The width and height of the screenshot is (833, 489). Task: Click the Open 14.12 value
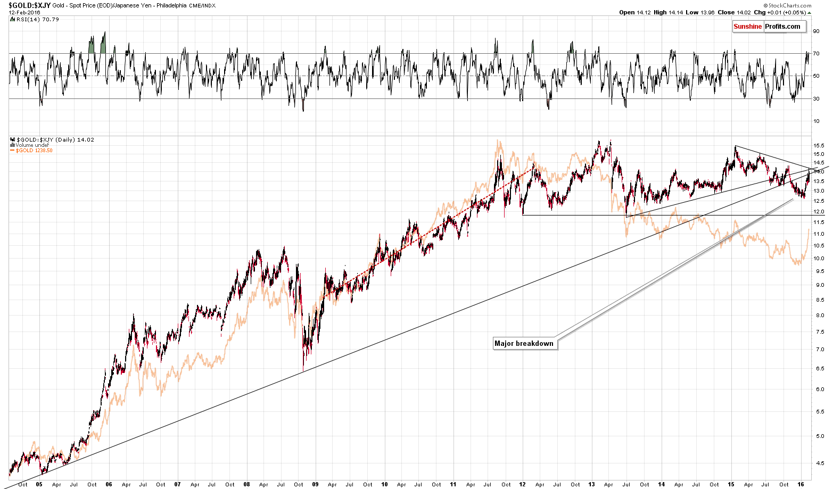pyautogui.click(x=634, y=13)
